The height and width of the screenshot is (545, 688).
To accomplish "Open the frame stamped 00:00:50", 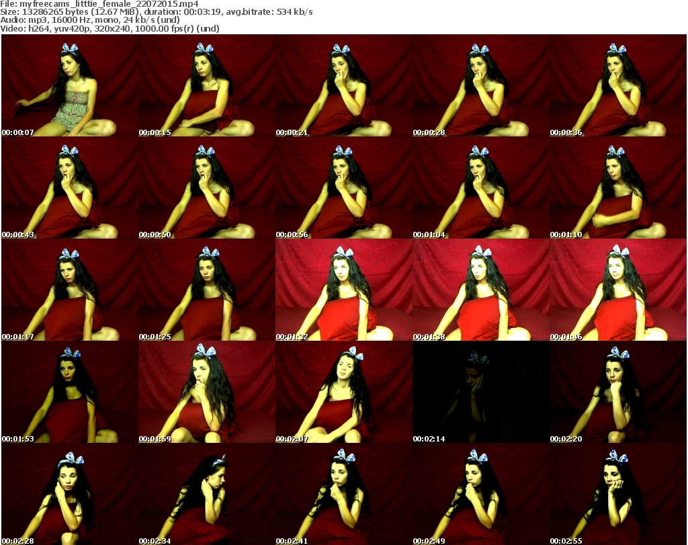I will pyautogui.click(x=207, y=187).
